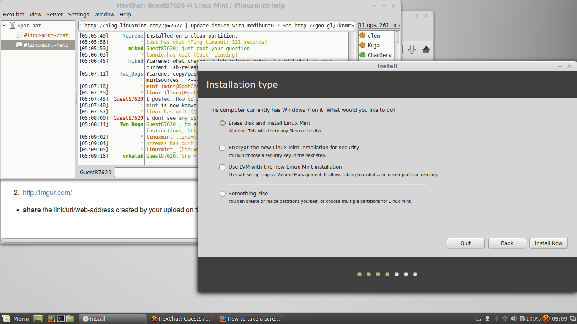The height and width of the screenshot is (324, 577).
Task: Click the Guest87620 nickname button
Action: [95, 173]
